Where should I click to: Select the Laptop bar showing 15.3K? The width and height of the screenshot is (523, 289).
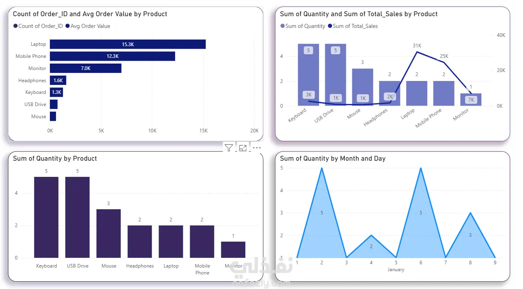tap(128, 44)
